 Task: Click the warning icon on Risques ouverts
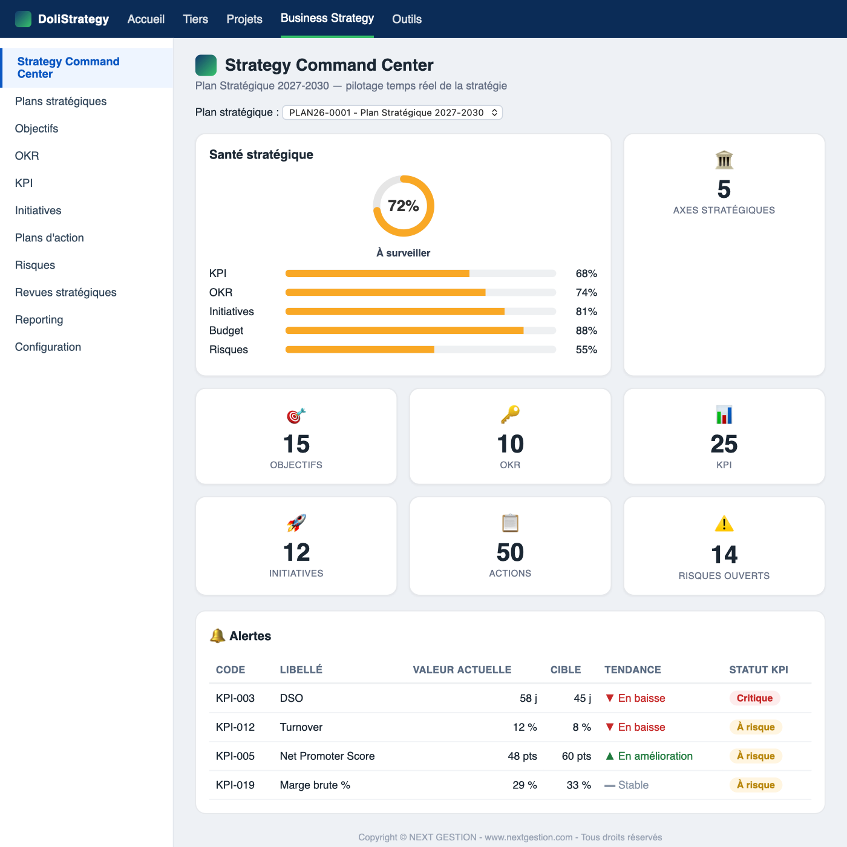click(x=724, y=524)
